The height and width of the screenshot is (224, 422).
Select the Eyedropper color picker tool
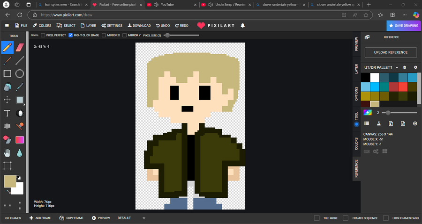tap(20, 87)
